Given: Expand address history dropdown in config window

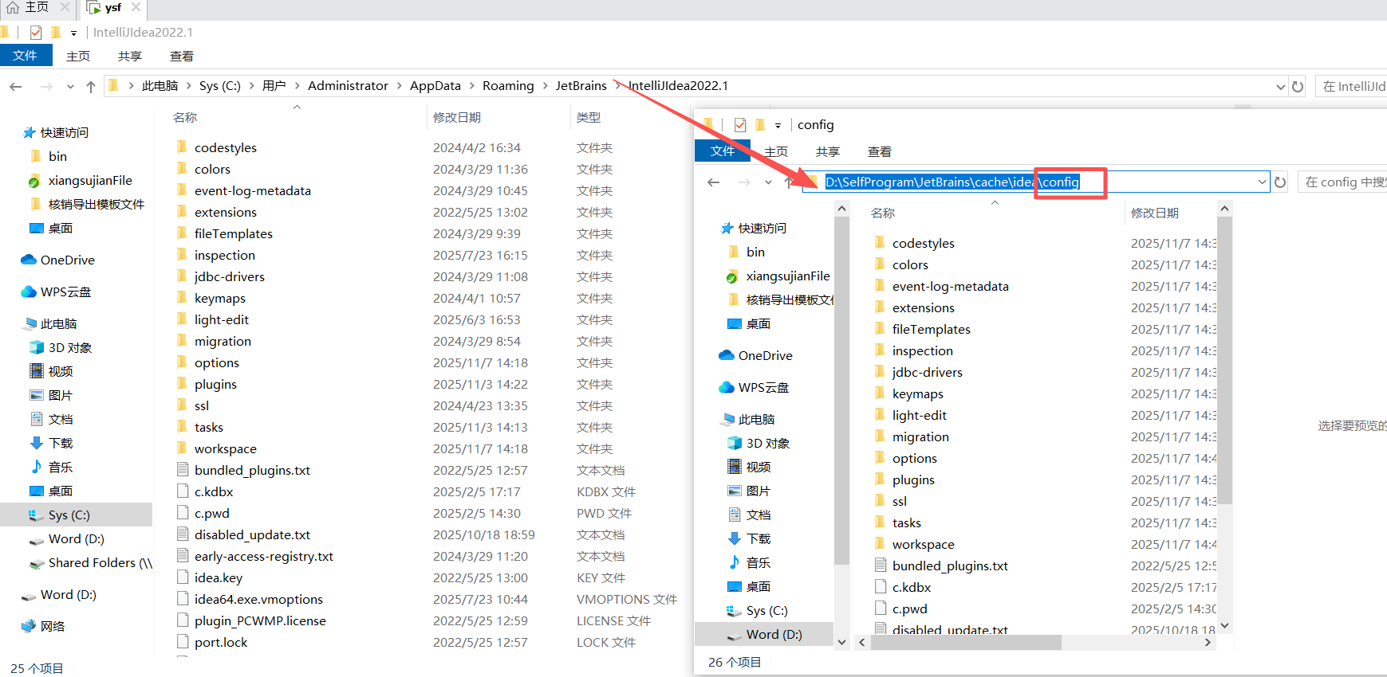Looking at the screenshot, I should click(1262, 182).
